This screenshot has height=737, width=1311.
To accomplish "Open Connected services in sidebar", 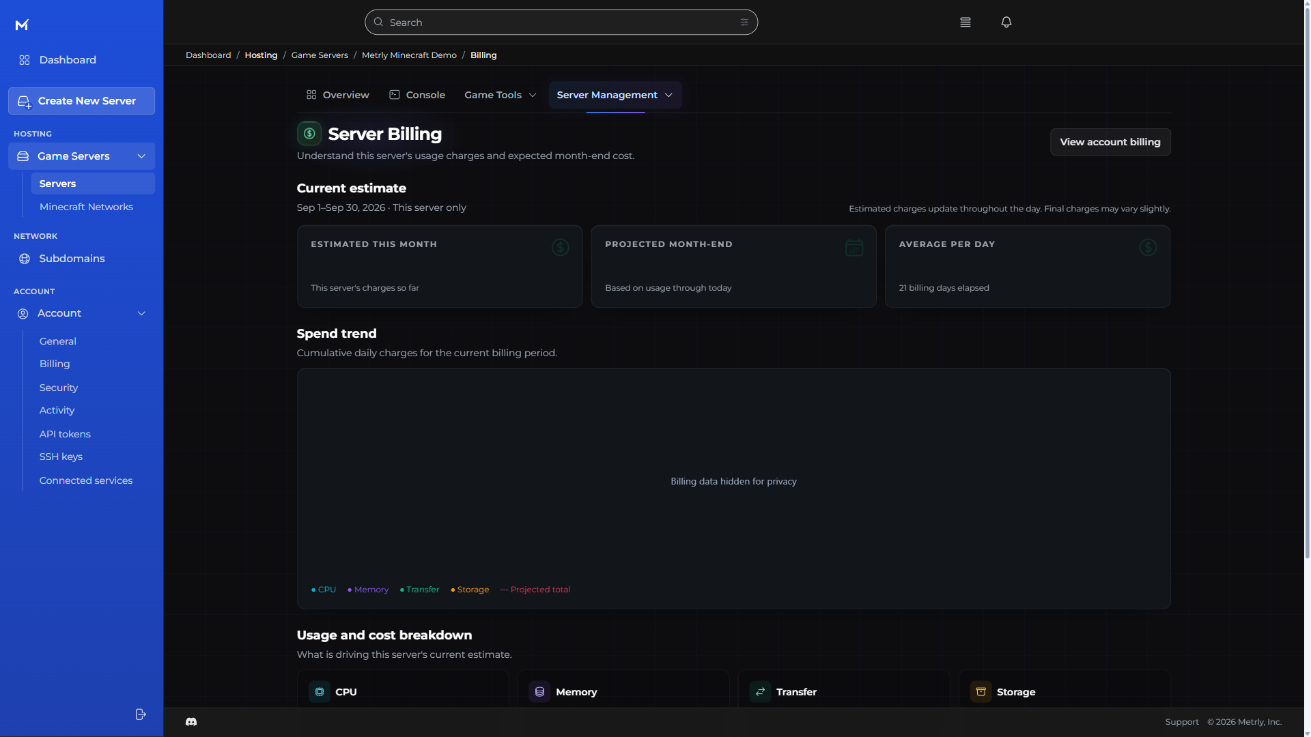I will [86, 480].
